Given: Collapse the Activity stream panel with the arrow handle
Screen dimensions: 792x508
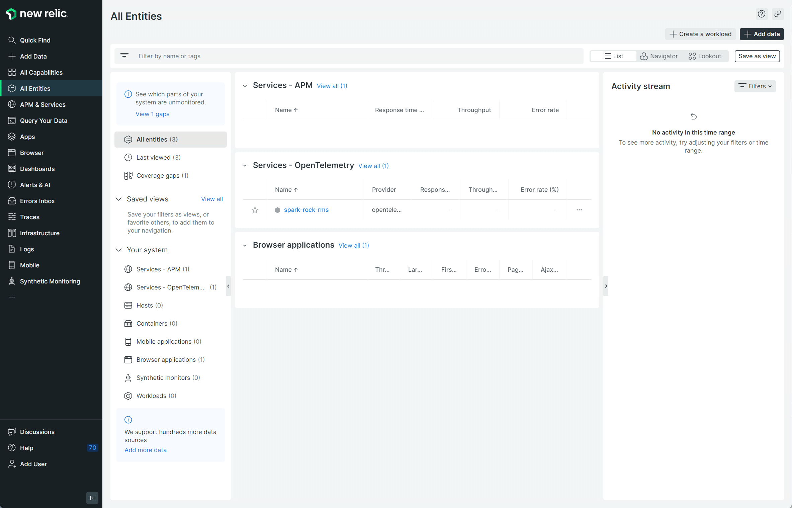Looking at the screenshot, I should point(606,286).
